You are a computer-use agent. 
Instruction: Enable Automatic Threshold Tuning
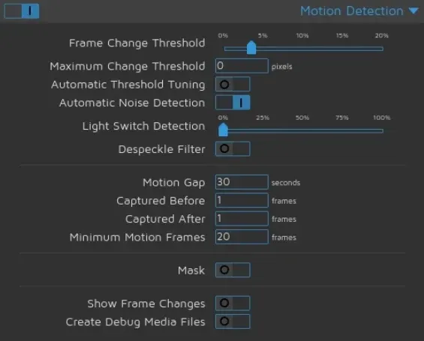233,85
